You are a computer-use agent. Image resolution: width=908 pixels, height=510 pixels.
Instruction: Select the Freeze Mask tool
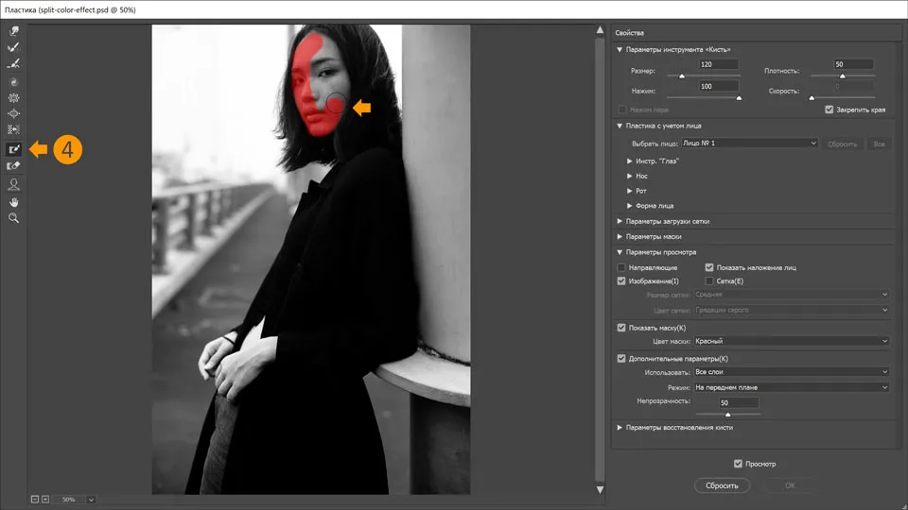point(13,149)
